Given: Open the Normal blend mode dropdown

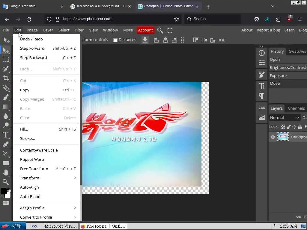Looking at the screenshot, I should [284, 117].
